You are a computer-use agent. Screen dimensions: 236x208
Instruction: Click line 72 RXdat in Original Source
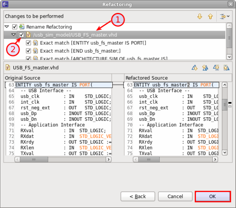tap(63, 136)
